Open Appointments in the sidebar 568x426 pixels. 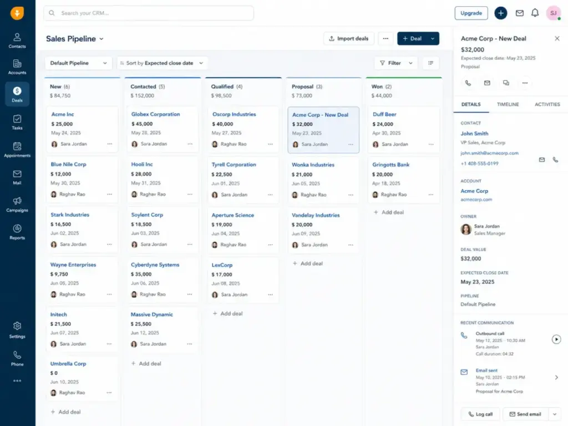click(x=17, y=150)
